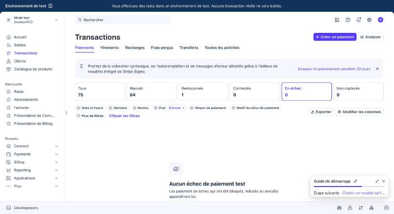394x214 pixels.
Task: Open the apps grid icon in header
Action: click(337, 20)
